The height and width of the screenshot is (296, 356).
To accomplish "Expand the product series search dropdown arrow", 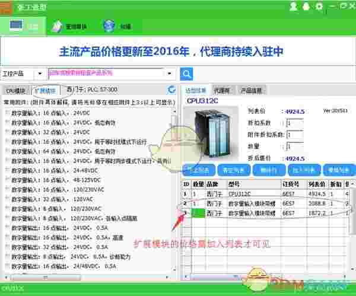I will [169, 74].
